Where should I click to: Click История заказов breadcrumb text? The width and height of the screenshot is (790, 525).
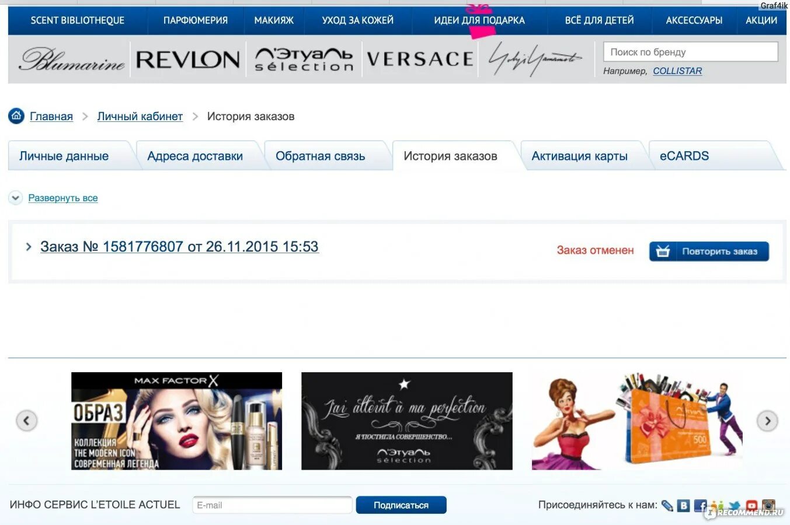250,117
